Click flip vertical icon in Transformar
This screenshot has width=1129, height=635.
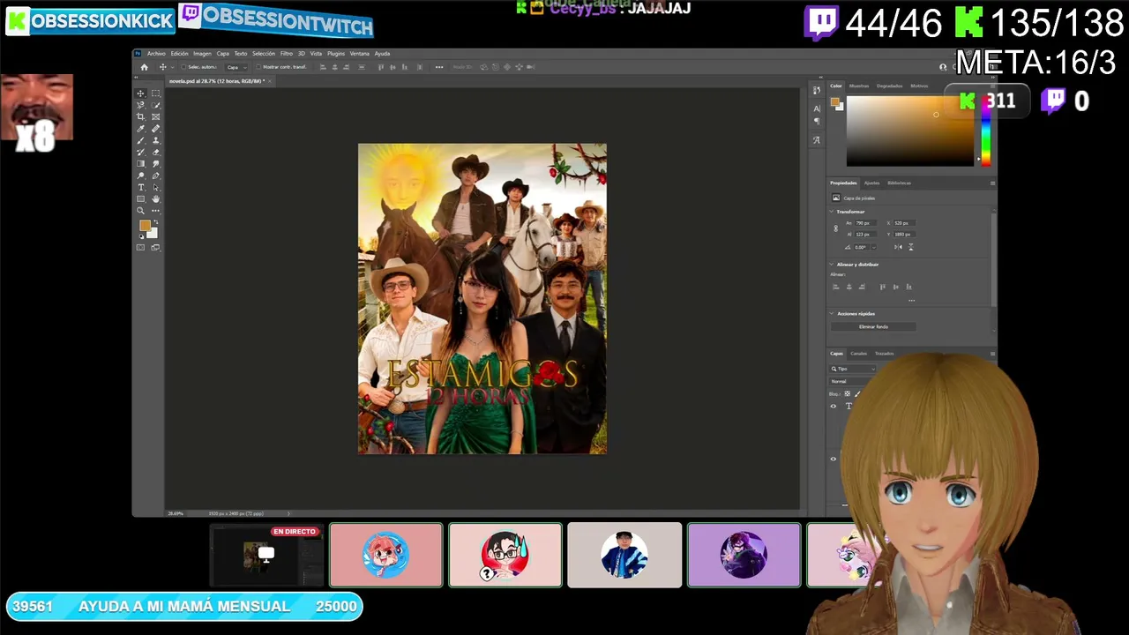click(x=911, y=247)
